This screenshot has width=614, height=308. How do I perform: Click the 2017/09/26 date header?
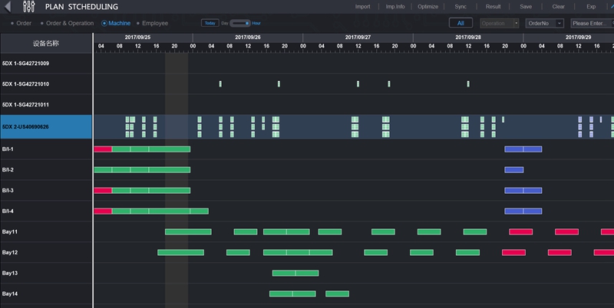pyautogui.click(x=247, y=37)
